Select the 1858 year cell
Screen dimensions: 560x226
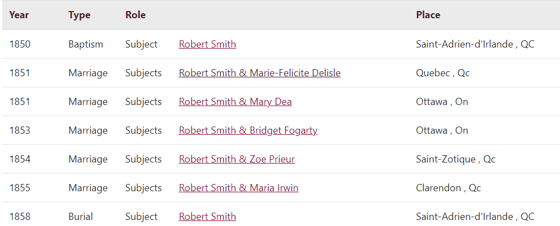click(x=20, y=217)
